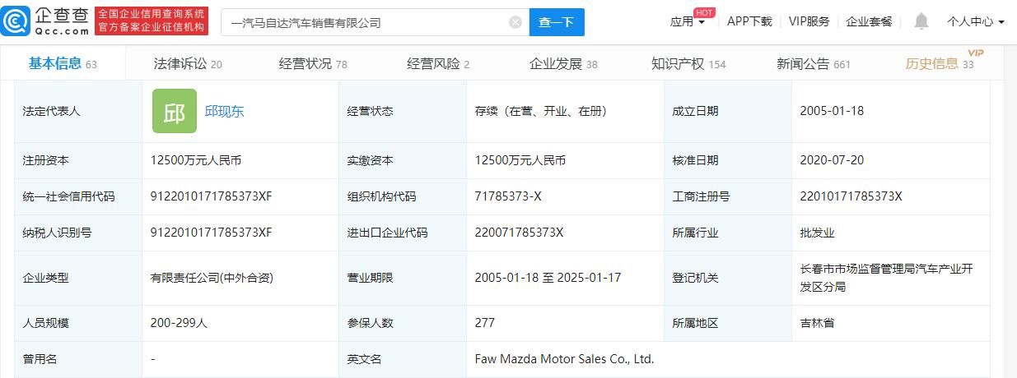Switch to the 经营风险 tab
1017x378 pixels.
pyautogui.click(x=438, y=63)
